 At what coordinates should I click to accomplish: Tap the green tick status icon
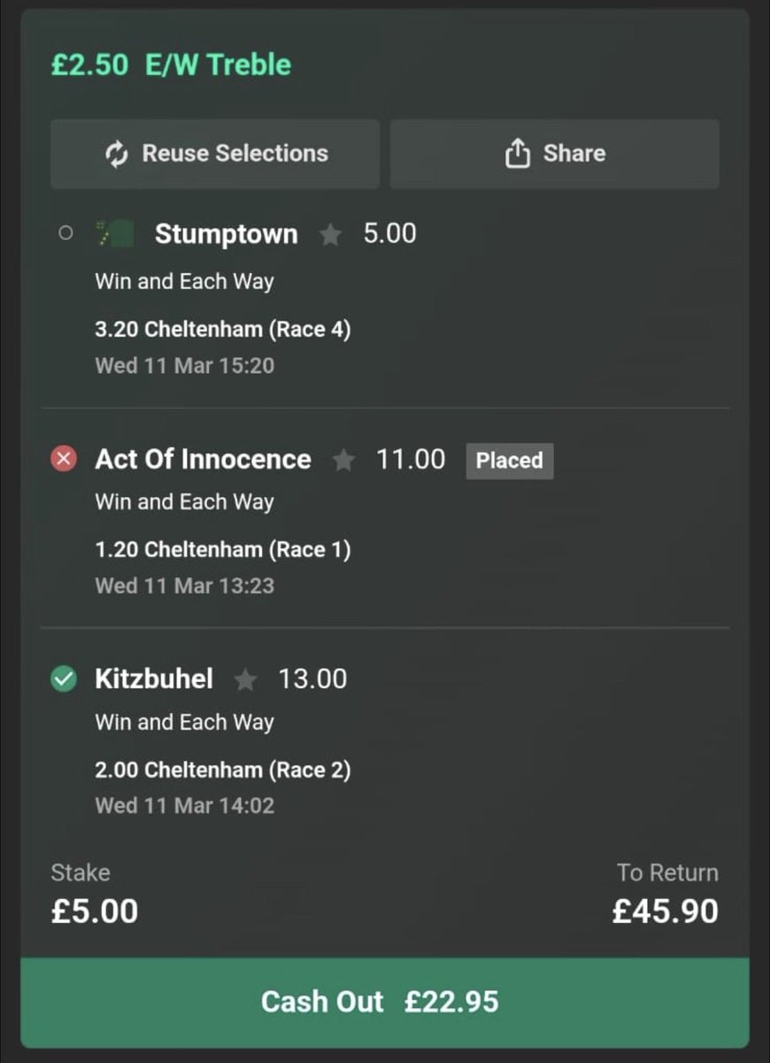(64, 679)
